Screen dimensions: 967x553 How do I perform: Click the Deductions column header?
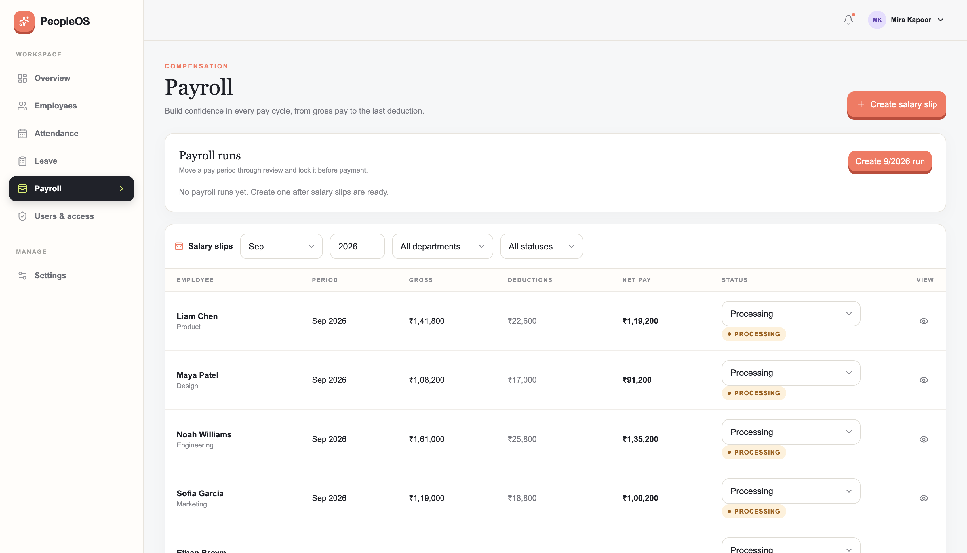[530, 280]
